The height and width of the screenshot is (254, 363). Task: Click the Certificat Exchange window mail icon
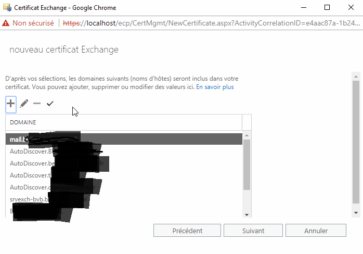coord(7,8)
